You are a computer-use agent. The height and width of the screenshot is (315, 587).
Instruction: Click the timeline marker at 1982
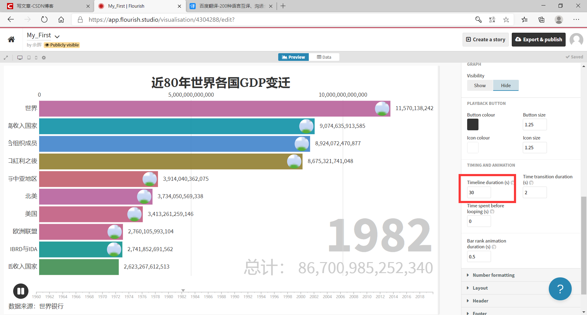(x=183, y=290)
